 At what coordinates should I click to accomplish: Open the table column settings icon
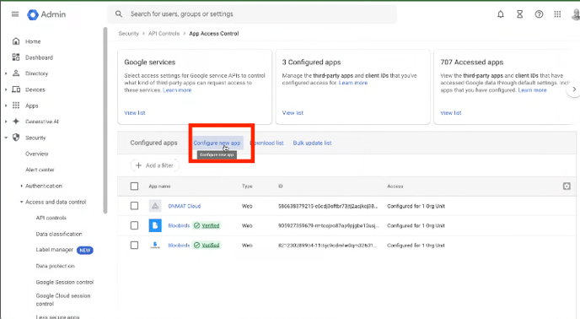[567, 186]
